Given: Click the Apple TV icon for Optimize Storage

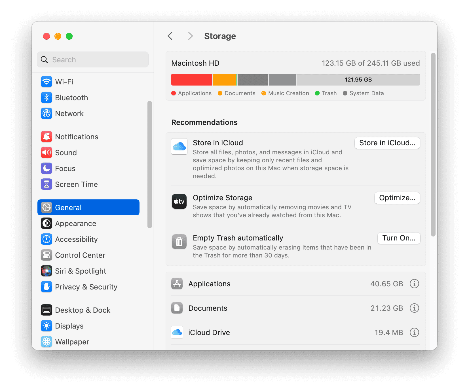Looking at the screenshot, I should (x=179, y=201).
